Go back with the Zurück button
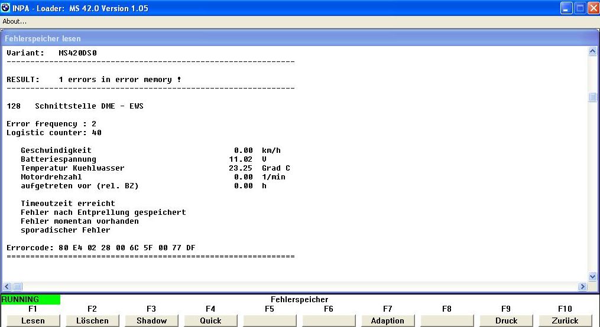Viewport: 600px width, 327px height. (565, 321)
